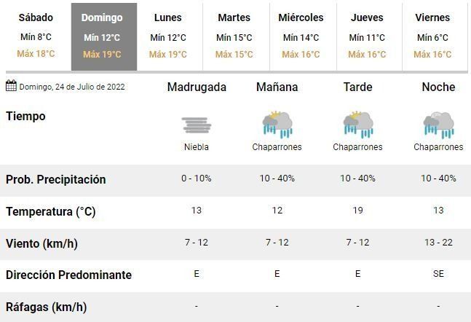This screenshot has height=322, width=471.
Task: Click the night showers icon under Noche
Action: [x=438, y=125]
